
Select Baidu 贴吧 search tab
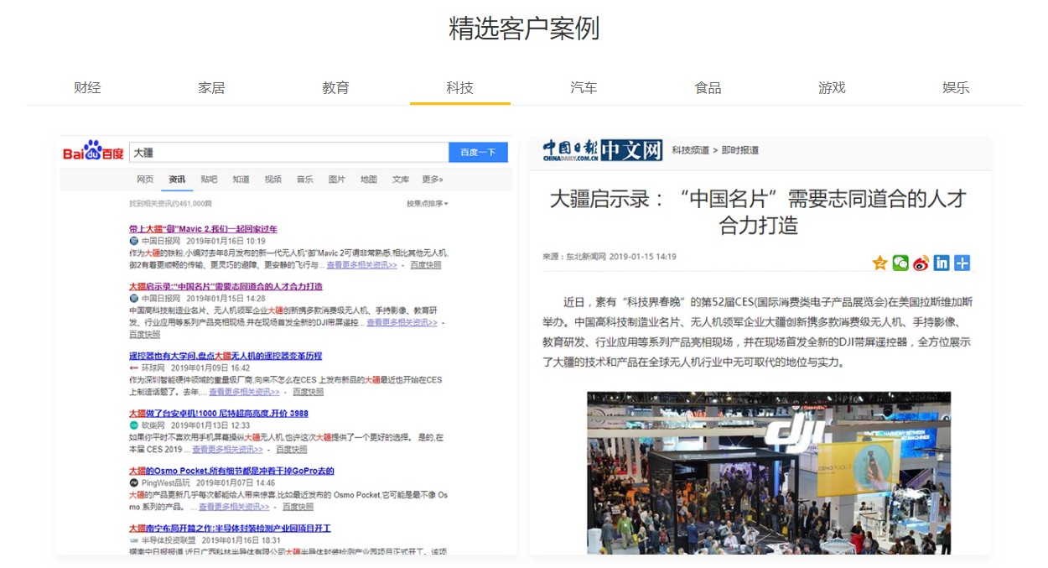209,180
